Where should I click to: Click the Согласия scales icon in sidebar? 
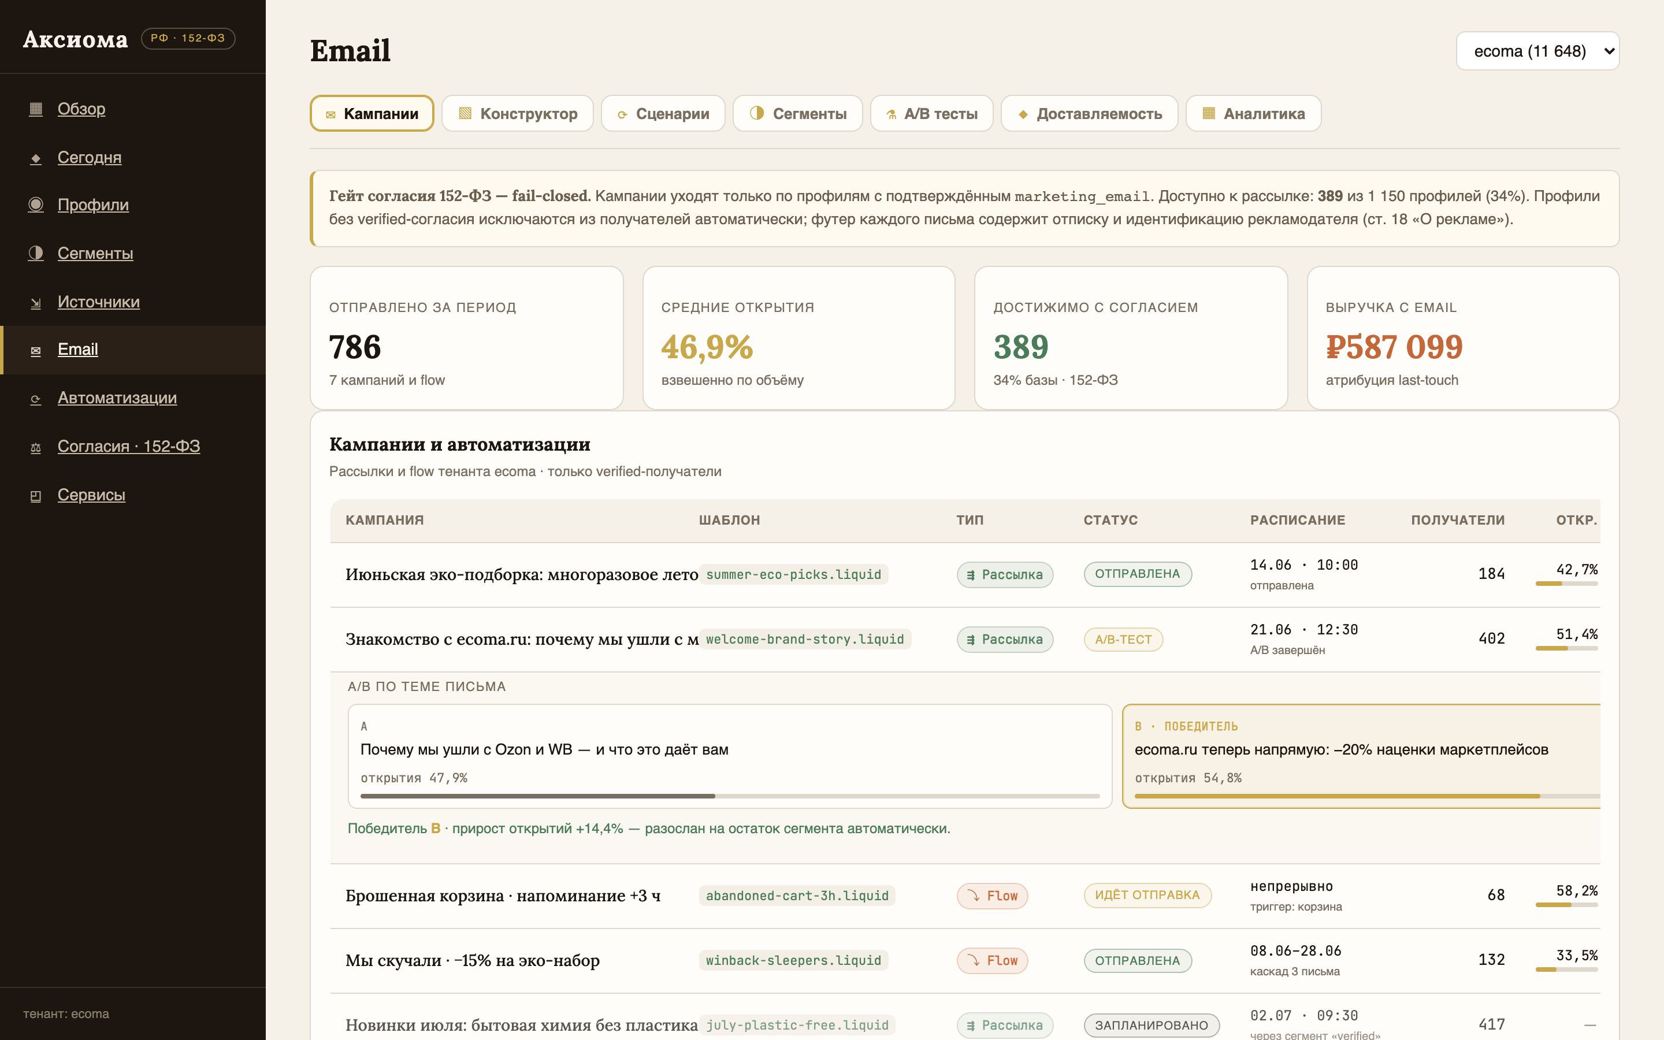36,448
